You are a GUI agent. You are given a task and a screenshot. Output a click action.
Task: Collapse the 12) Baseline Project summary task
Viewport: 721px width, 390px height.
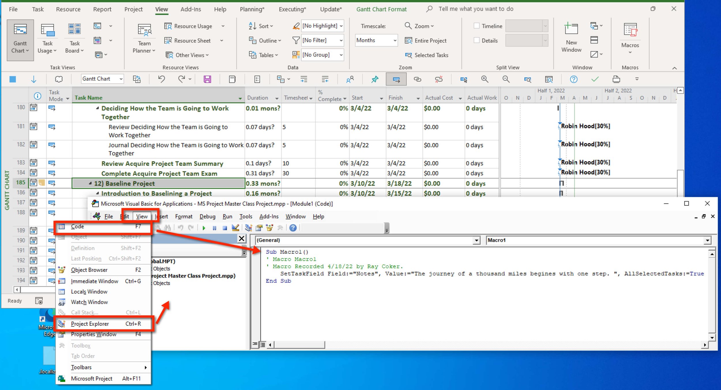90,183
